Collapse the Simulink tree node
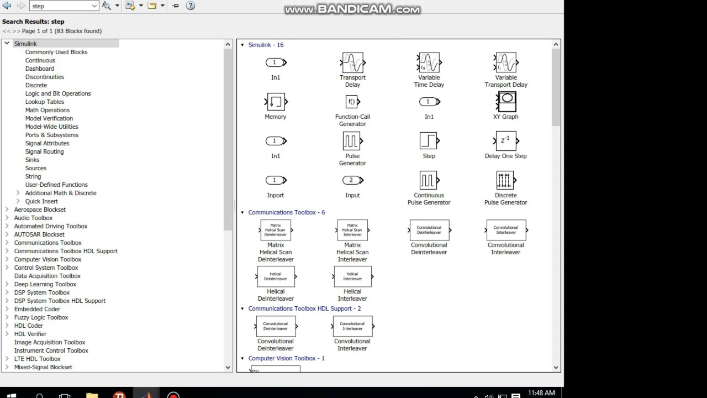Image resolution: width=707 pixels, height=398 pixels. [7, 44]
